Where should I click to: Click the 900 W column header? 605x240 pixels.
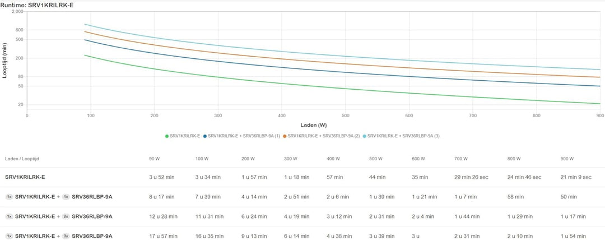click(567, 159)
